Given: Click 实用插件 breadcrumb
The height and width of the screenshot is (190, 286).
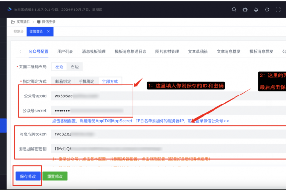Looking at the screenshot, I should pos(23,22).
